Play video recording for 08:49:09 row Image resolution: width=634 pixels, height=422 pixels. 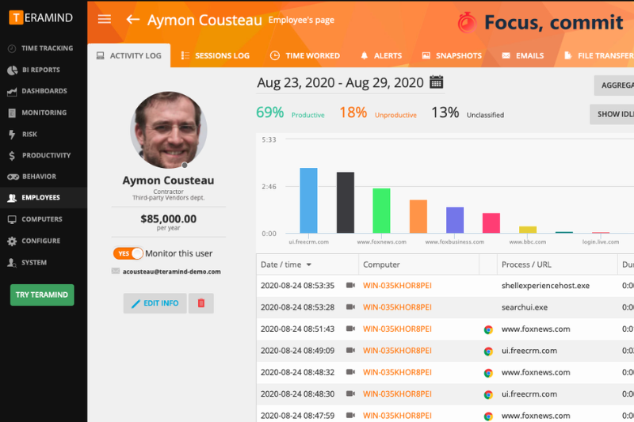point(350,350)
